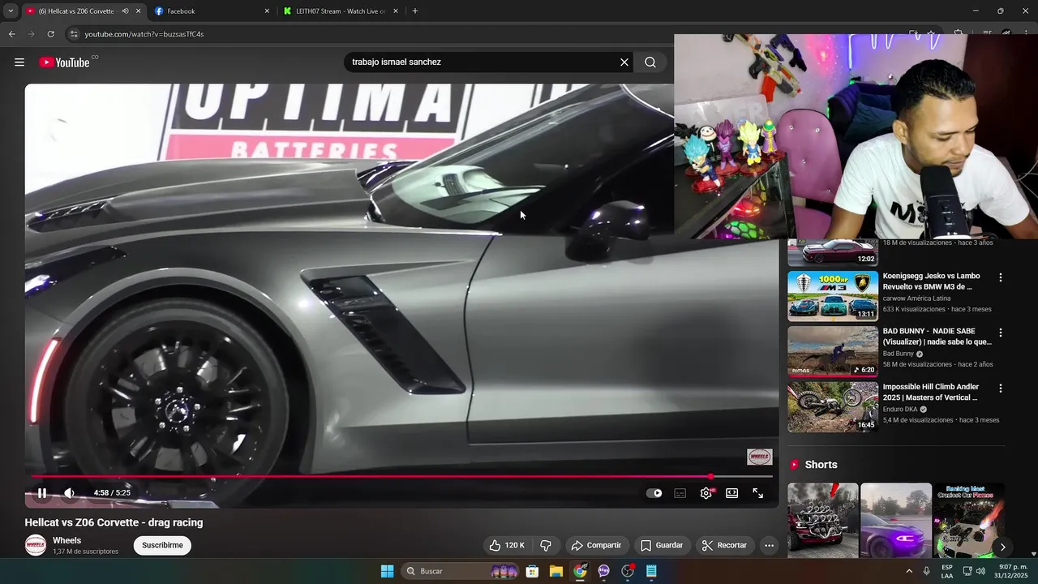Open the Chrome icon in the taskbar
Image resolution: width=1038 pixels, height=584 pixels.
point(580,571)
